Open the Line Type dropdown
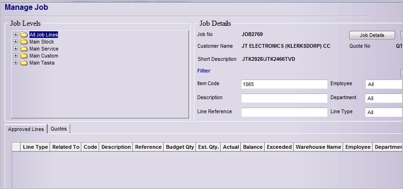 pos(383,112)
